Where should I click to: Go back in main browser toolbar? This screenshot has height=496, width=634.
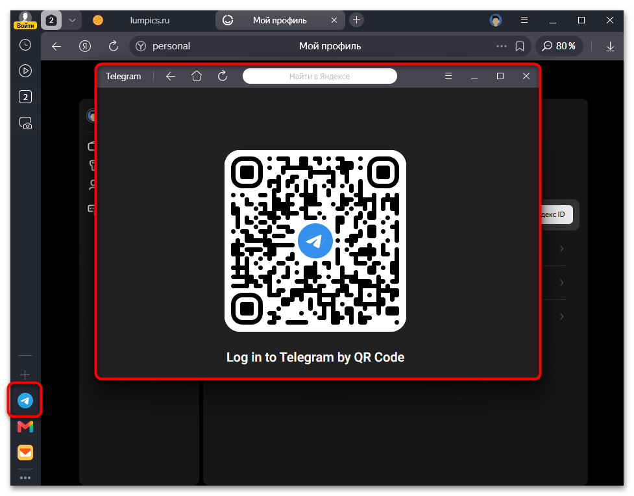[x=56, y=46]
